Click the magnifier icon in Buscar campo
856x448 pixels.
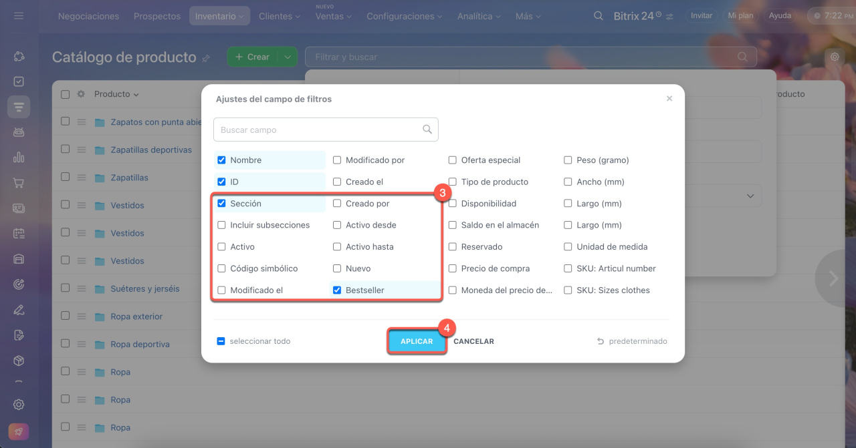point(427,130)
